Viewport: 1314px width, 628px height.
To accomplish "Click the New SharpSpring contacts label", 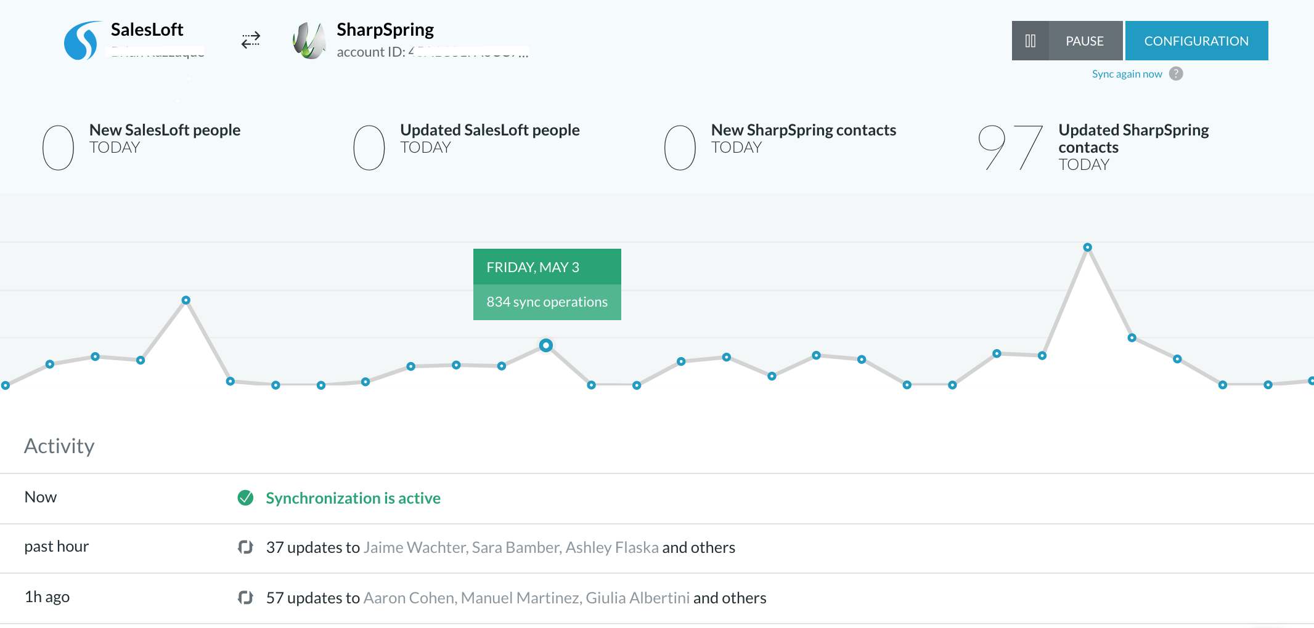I will [x=804, y=130].
